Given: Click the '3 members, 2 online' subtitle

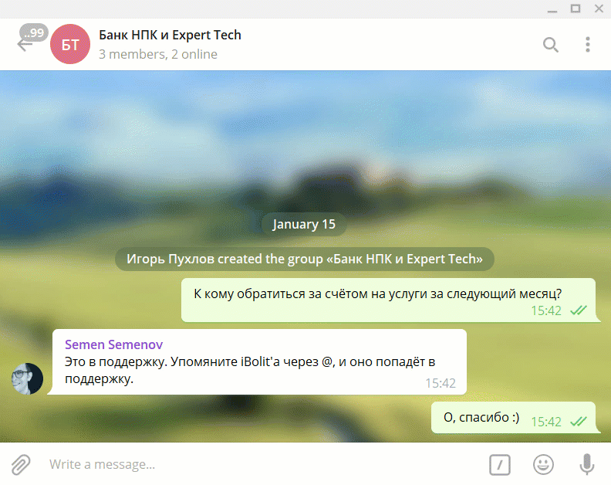Looking at the screenshot, I should click(158, 54).
